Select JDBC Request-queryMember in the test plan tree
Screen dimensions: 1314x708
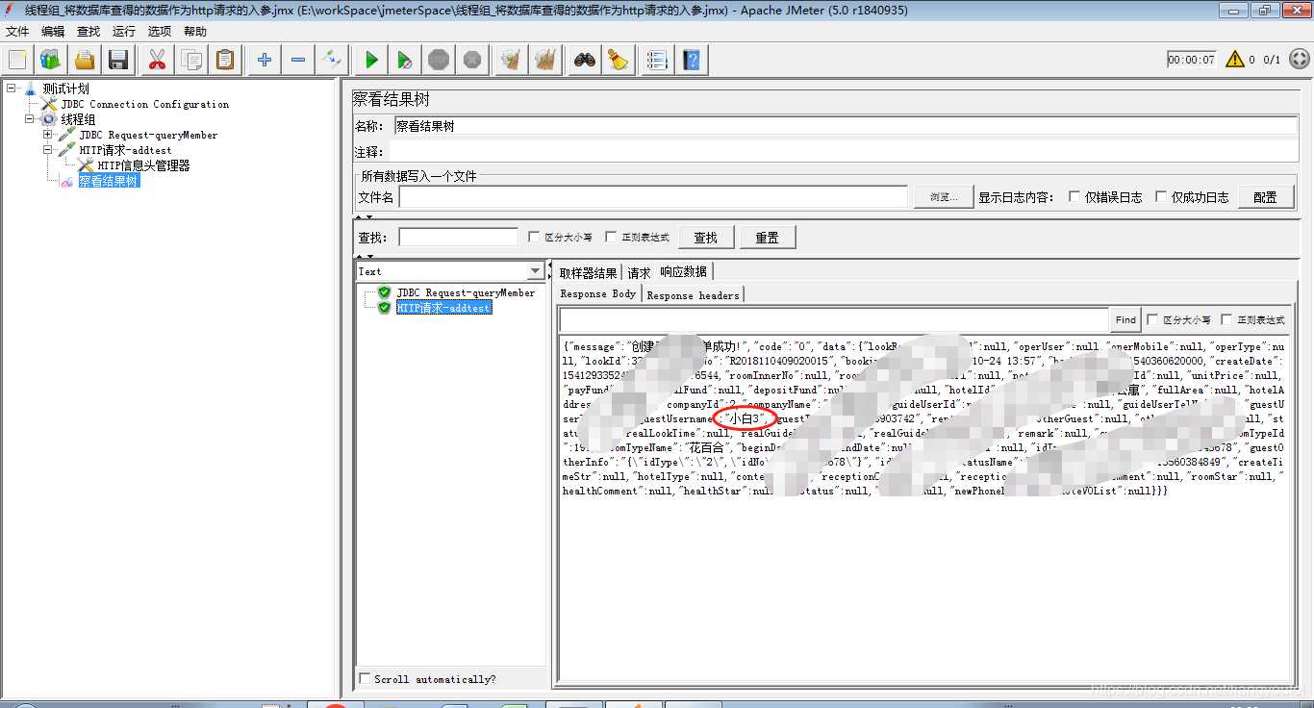tap(148, 135)
